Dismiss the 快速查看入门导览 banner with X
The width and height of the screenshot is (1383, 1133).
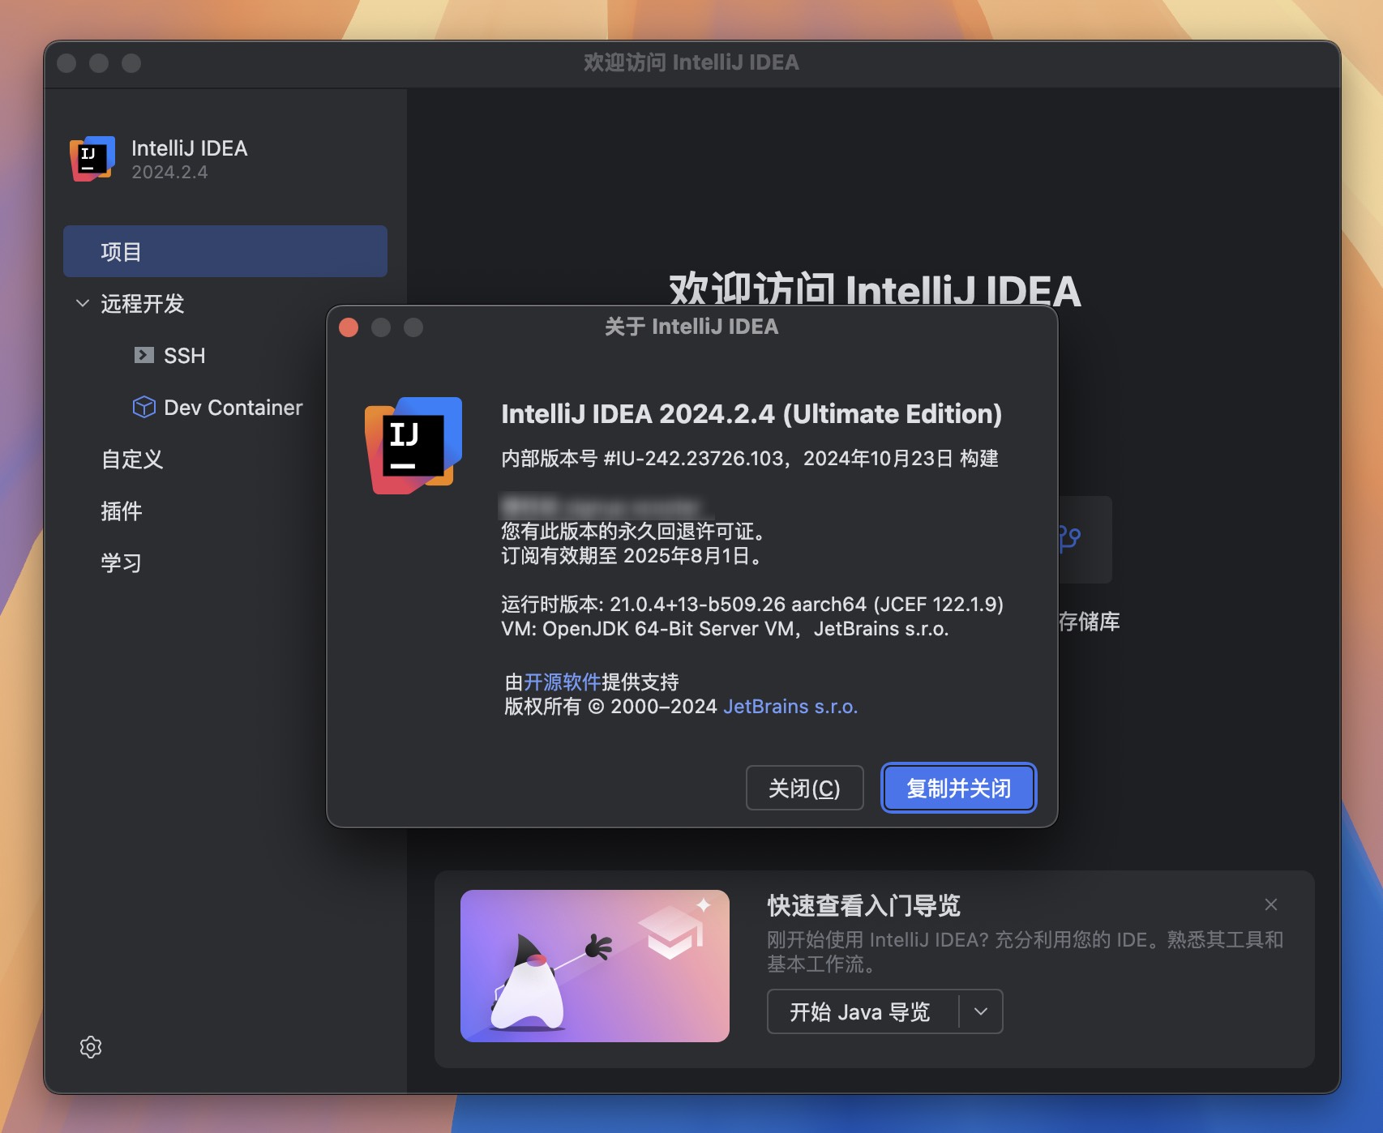[x=1271, y=904]
